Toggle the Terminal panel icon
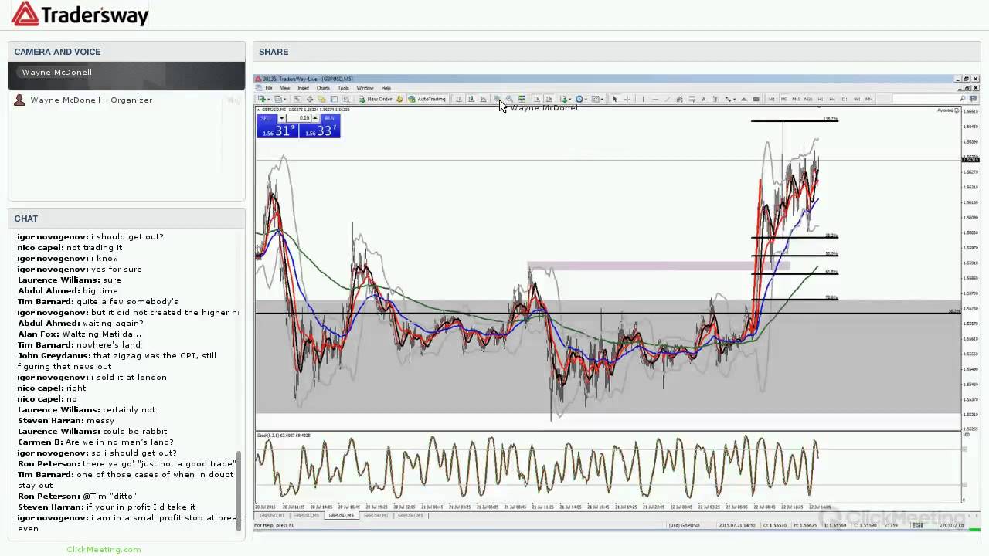This screenshot has width=989, height=556. point(334,99)
